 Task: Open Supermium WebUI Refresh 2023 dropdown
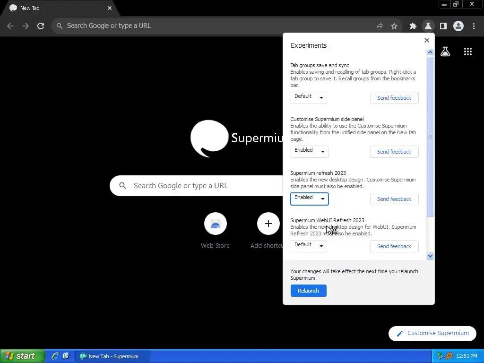click(x=309, y=246)
